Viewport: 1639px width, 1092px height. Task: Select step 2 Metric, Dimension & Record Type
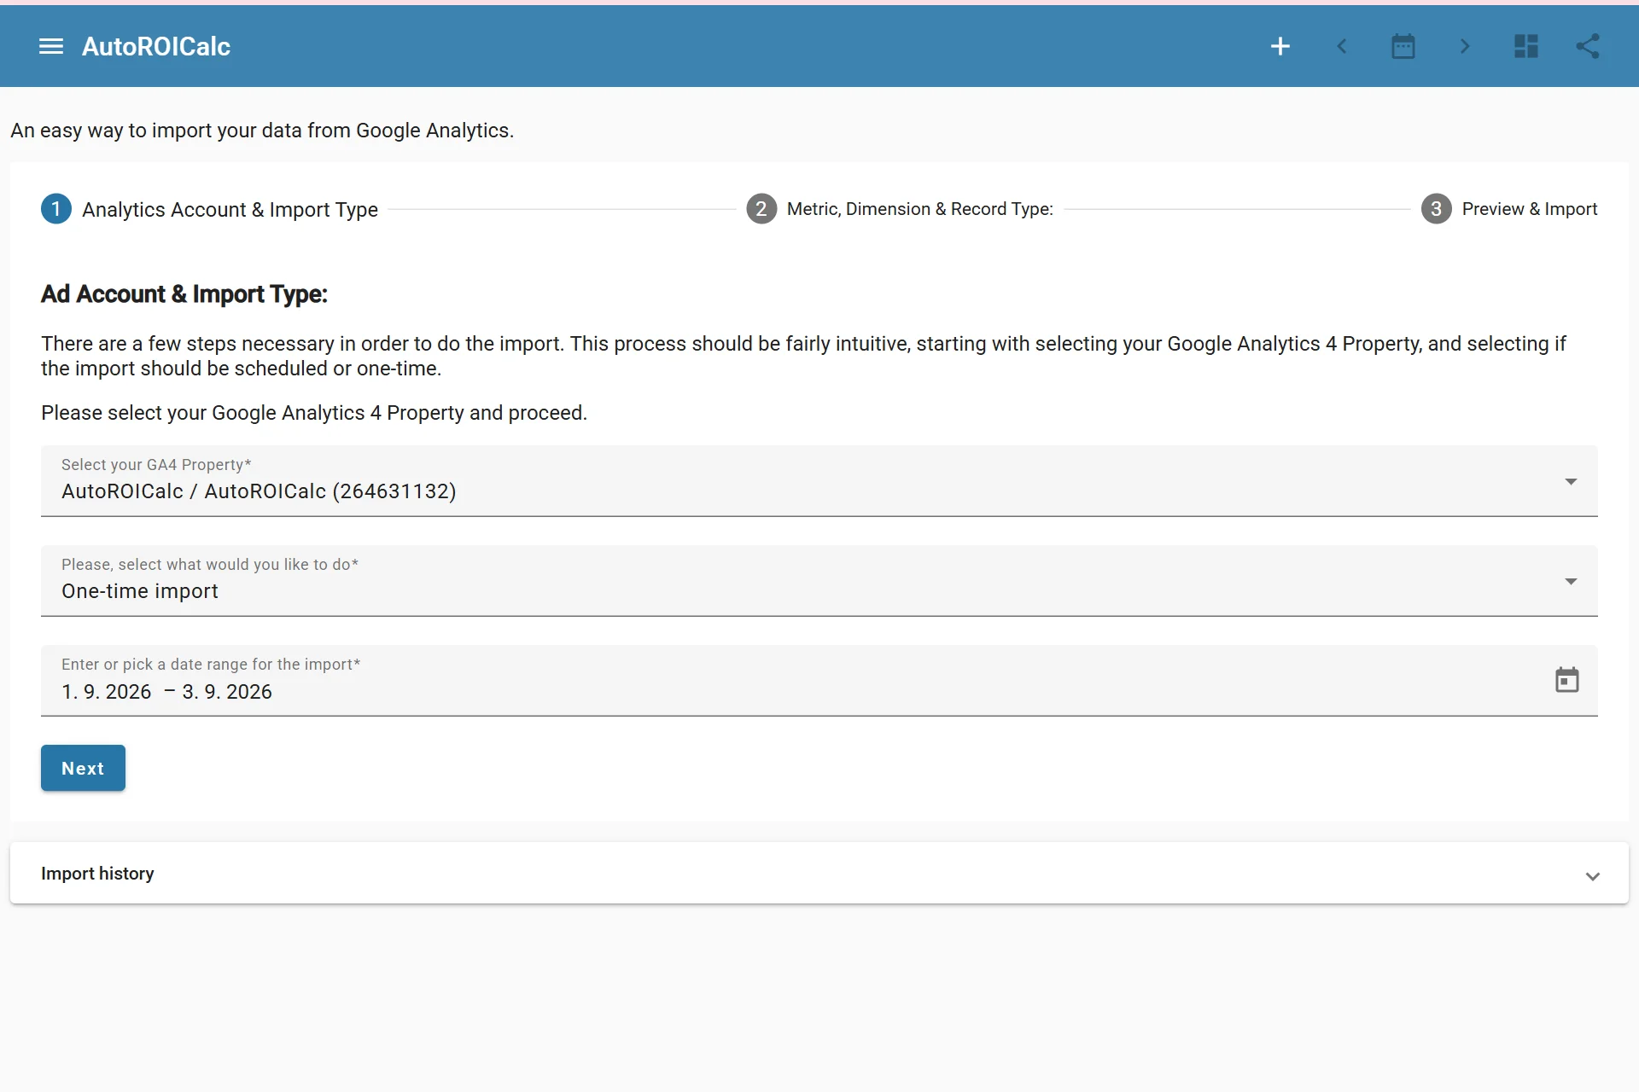pyautogui.click(x=900, y=209)
